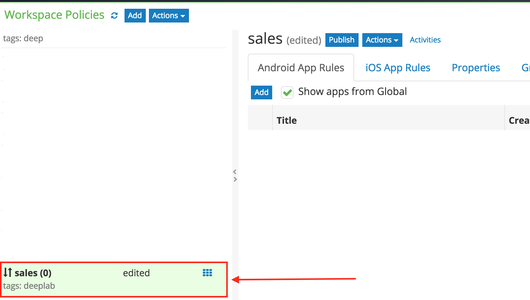The width and height of the screenshot is (530, 300).
Task: Click the blue grid icon in sales row
Action: [x=207, y=273]
